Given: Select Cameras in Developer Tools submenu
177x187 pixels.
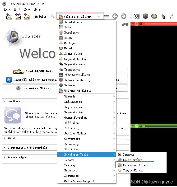Looking at the screenshot, I should pos(141,155).
